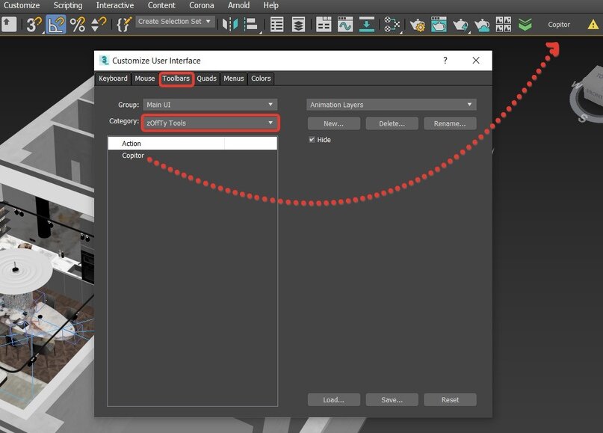Image resolution: width=603 pixels, height=433 pixels.
Task: Select Copitor in the Action list
Action: coord(133,156)
